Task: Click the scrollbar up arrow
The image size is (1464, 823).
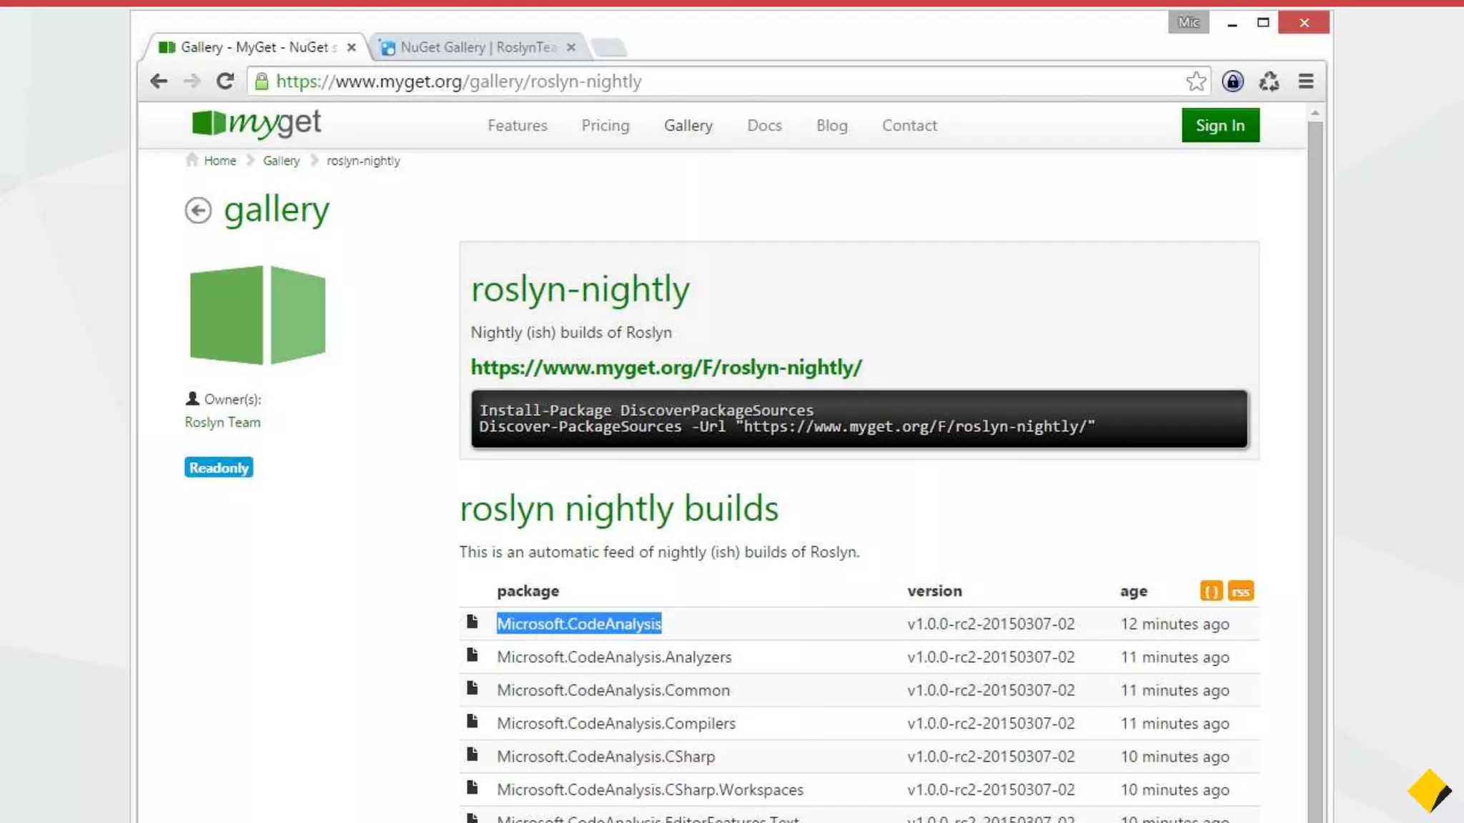Action: (1315, 113)
